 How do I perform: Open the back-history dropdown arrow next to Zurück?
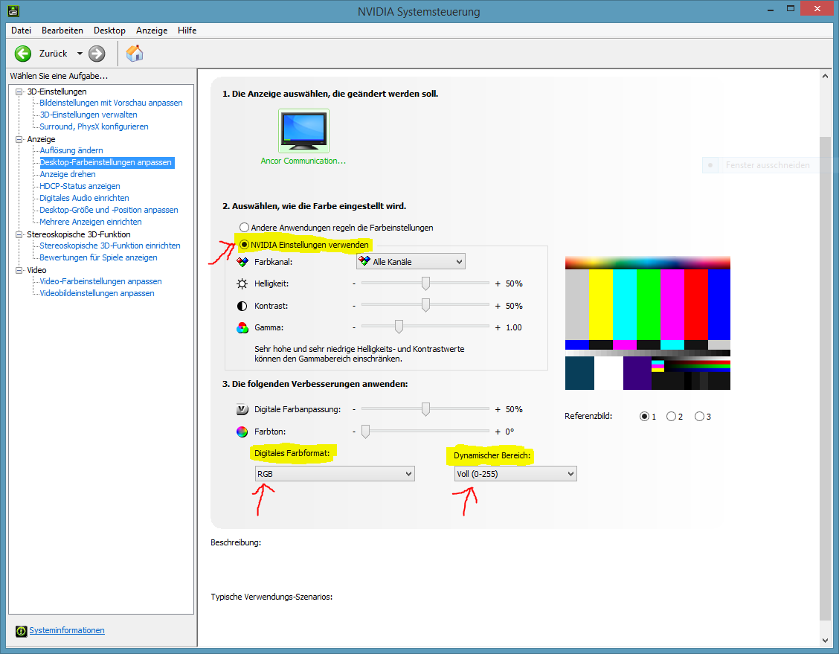coord(80,54)
